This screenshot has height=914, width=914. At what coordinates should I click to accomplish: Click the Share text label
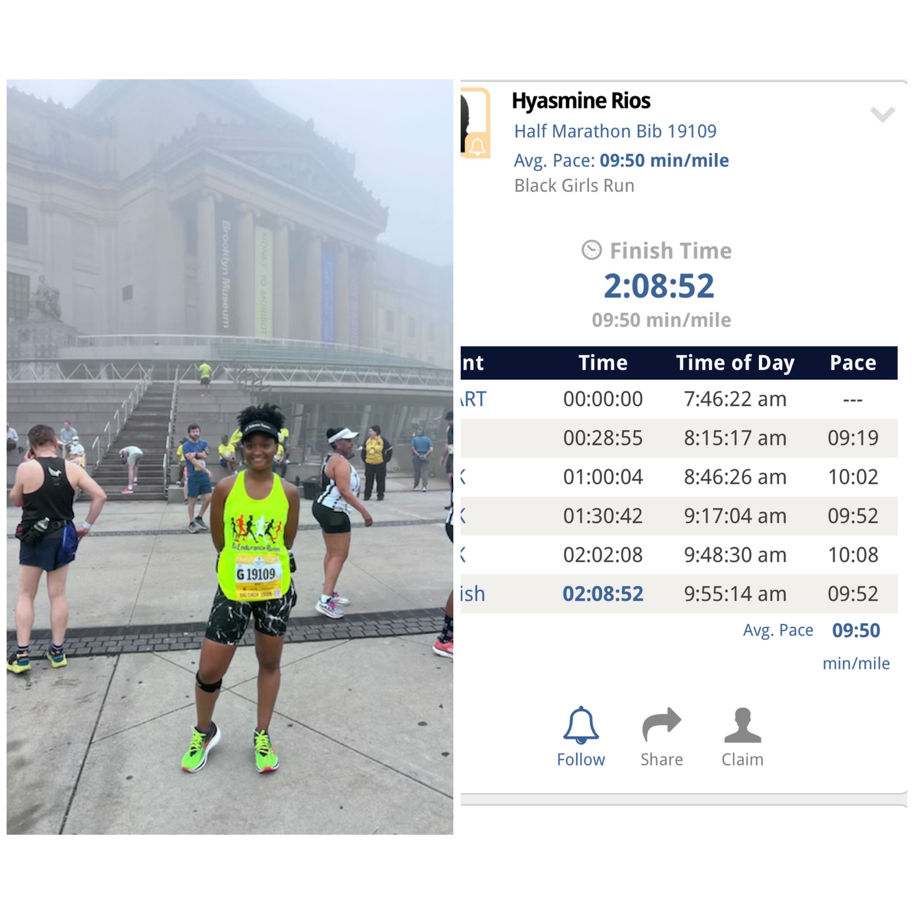[x=661, y=759]
